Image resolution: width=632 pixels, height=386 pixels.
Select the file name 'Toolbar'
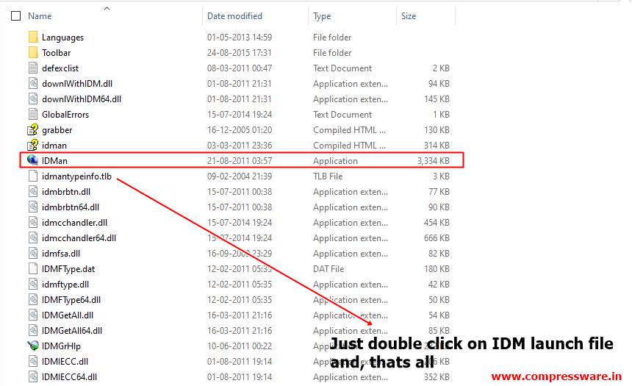tap(56, 53)
